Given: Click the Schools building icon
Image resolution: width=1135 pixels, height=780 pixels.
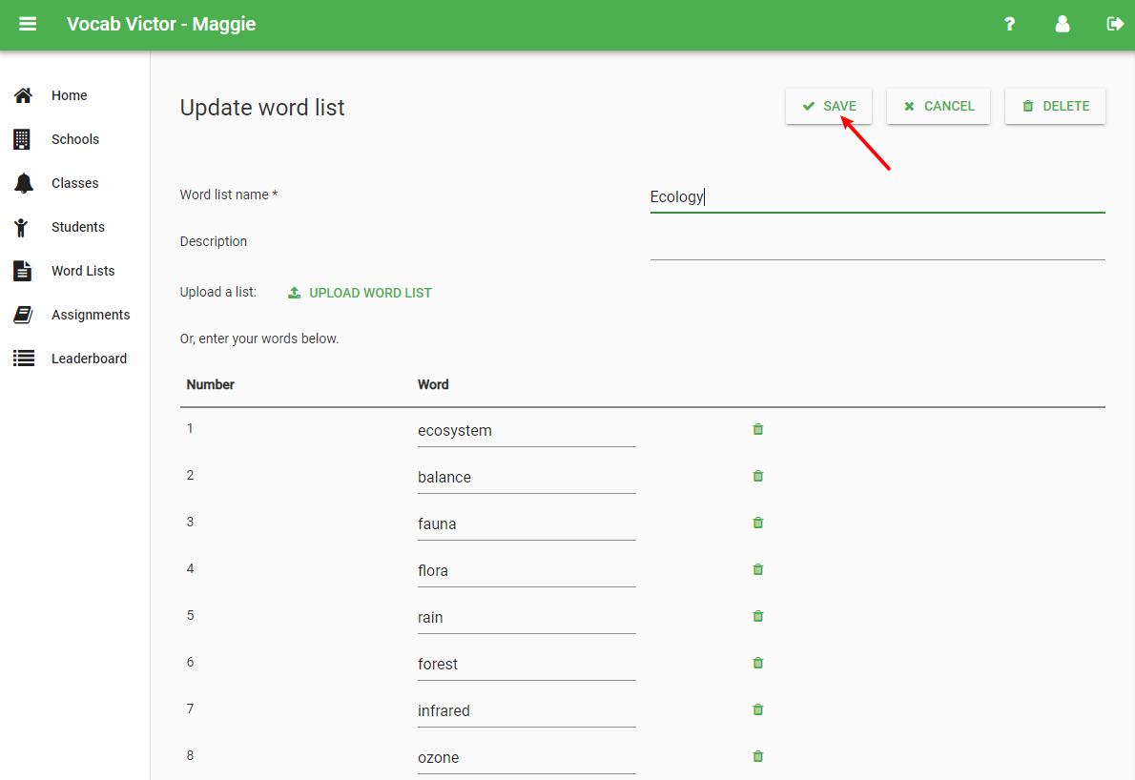Looking at the screenshot, I should [22, 139].
